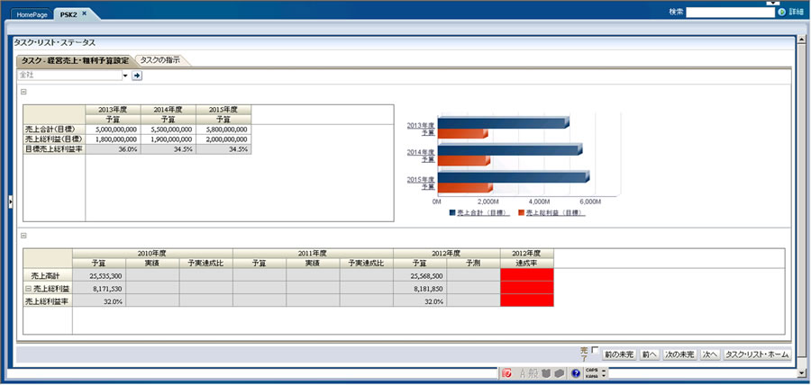
Task: Click the blue help question mark icon
Action: click(x=575, y=372)
